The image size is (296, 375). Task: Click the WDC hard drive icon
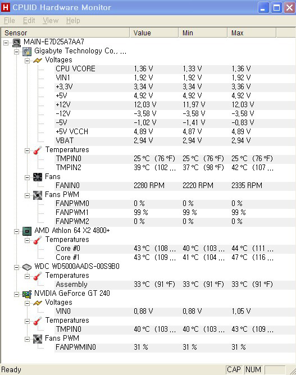(x=27, y=267)
